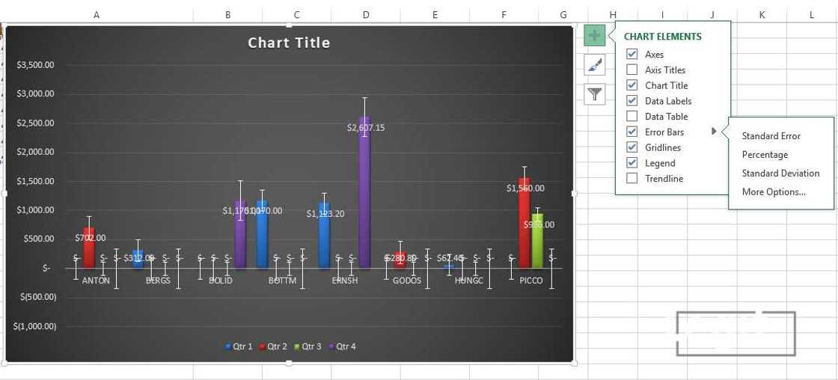Open the Chart Filters funnel button
This screenshot has height=380, width=838.
tap(594, 95)
